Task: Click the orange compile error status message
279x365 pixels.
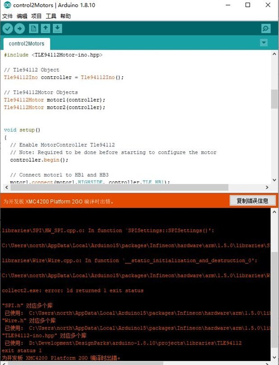Action: coord(58,201)
